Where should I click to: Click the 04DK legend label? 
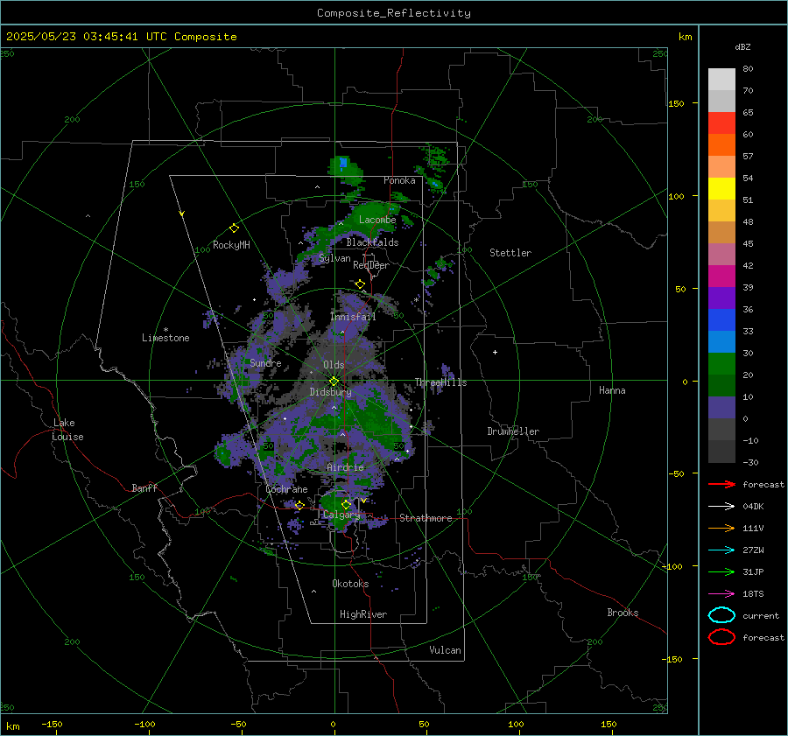pyautogui.click(x=753, y=507)
